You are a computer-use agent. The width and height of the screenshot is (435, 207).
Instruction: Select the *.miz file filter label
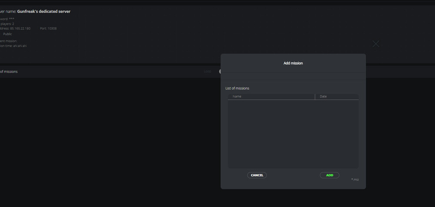click(355, 180)
